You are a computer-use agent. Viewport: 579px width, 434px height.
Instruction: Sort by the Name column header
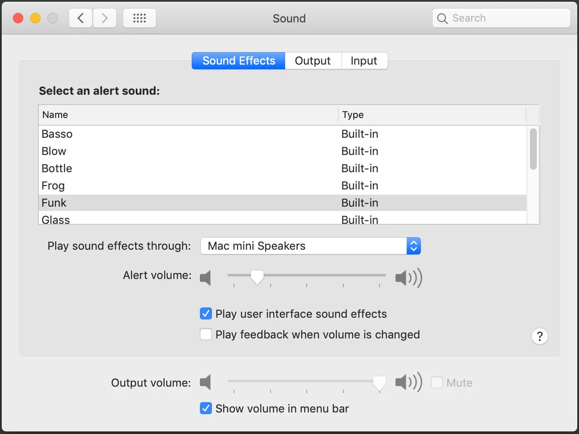point(188,115)
